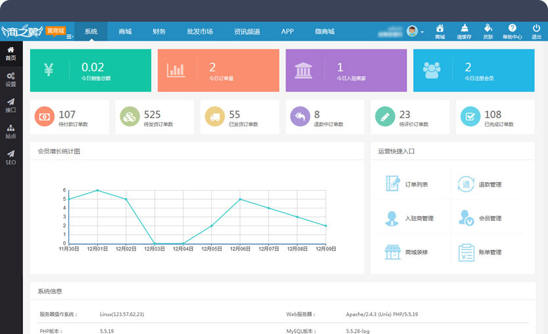Viewport: 548px width, 334px height.
Task: Click the SEO sidebar icon
Action: [x=11, y=157]
